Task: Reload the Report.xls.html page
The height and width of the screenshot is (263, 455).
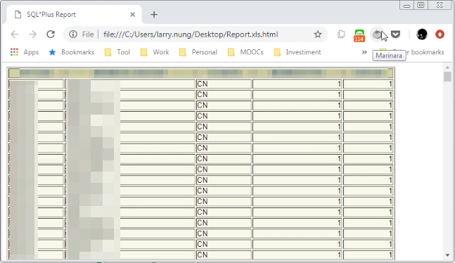Action: 51,34
